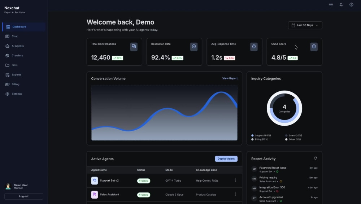The height and width of the screenshot is (204, 361).
Task: Click the Deploy Agent button
Action: 226,159
